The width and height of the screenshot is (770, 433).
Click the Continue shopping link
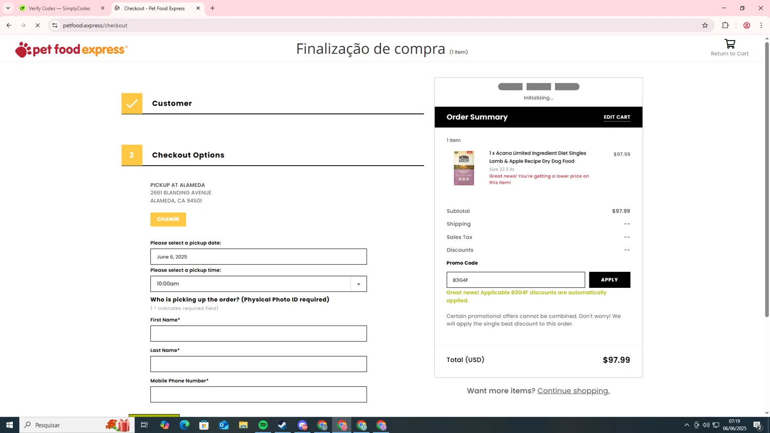[x=573, y=390]
